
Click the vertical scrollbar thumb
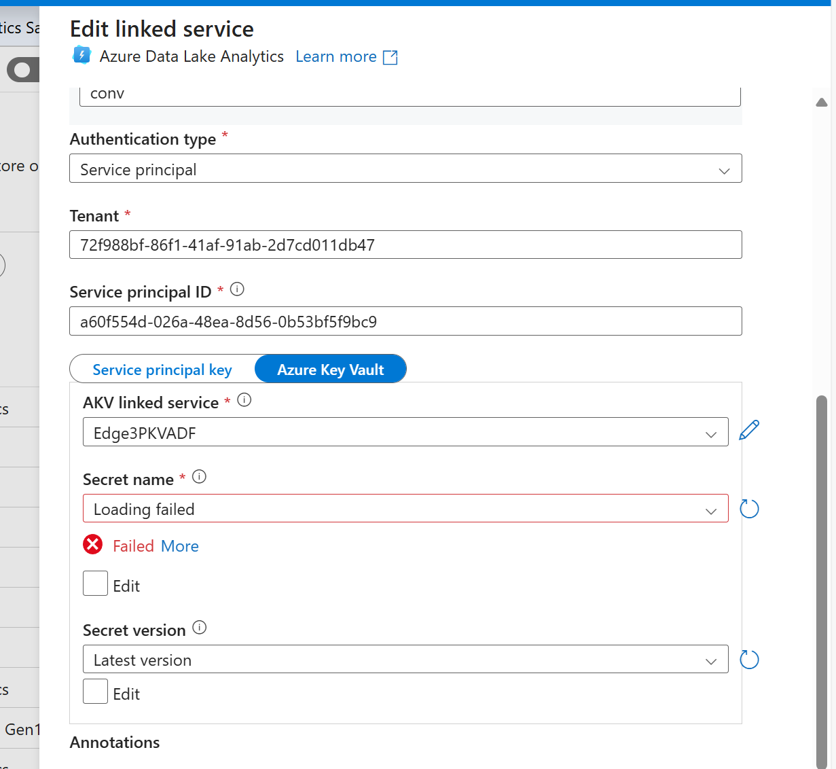pyautogui.click(x=822, y=582)
